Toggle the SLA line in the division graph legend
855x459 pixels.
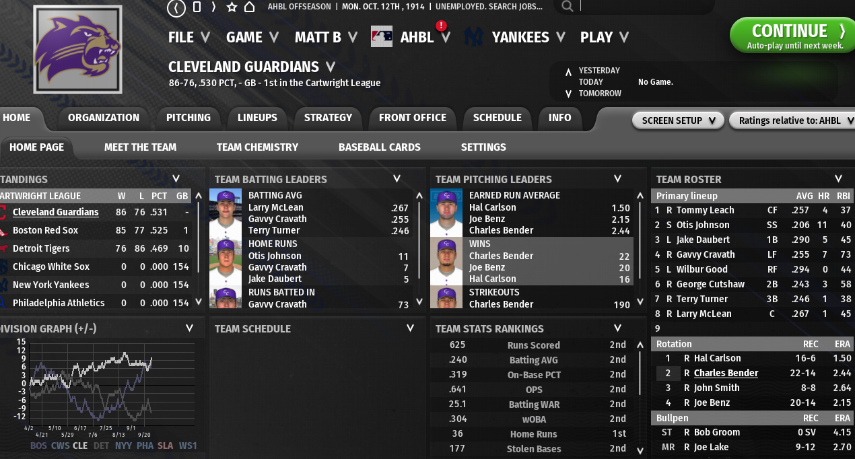(x=166, y=446)
